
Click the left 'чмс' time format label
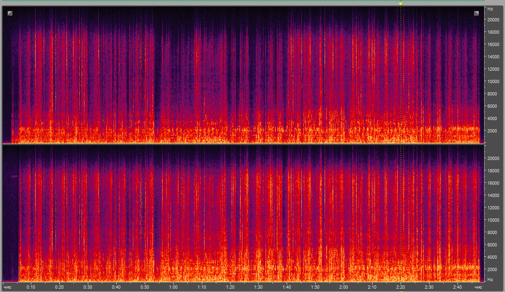coord(8,287)
